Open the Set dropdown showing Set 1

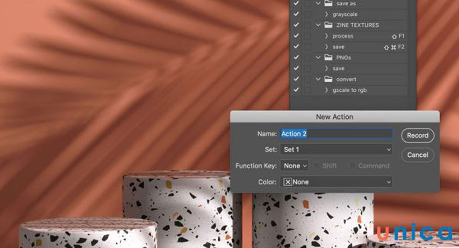[x=336, y=149]
